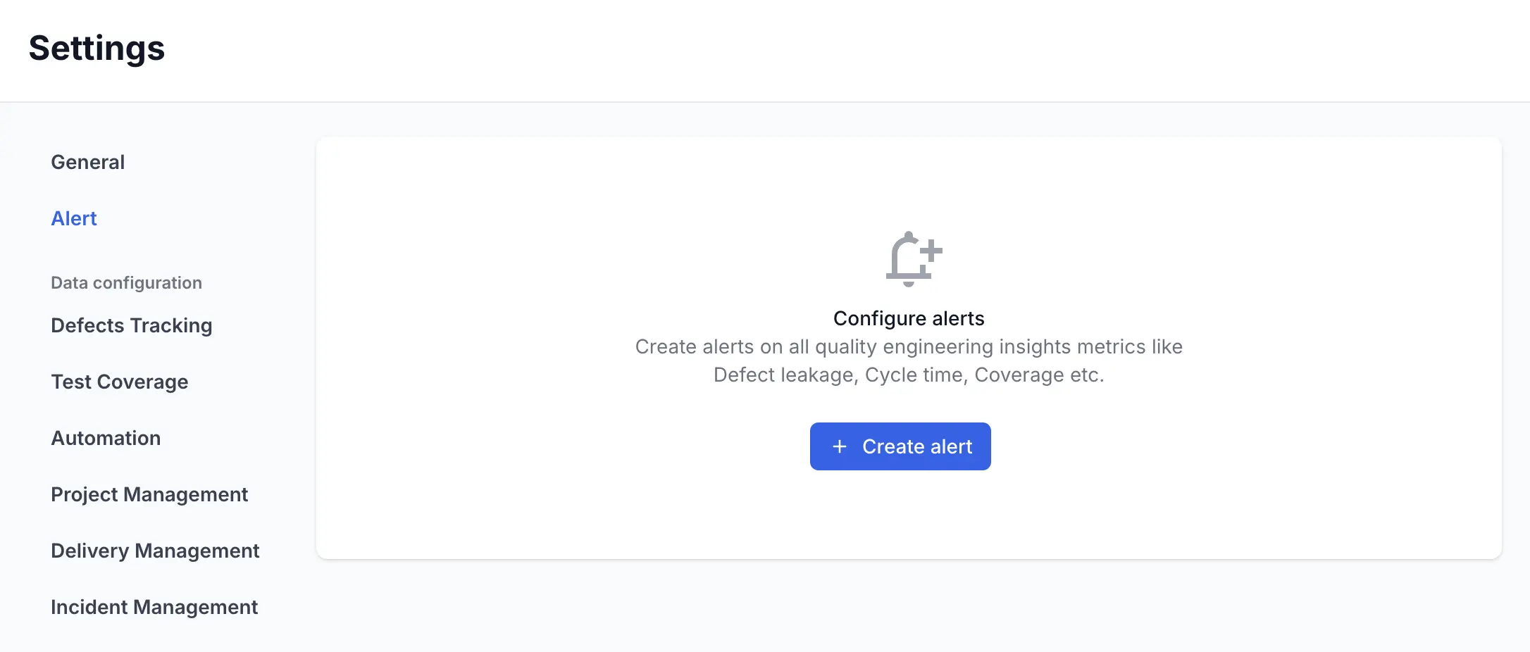Viewport: 1530px width, 652px height.
Task: Select the Automation data configuration
Action: (106, 438)
